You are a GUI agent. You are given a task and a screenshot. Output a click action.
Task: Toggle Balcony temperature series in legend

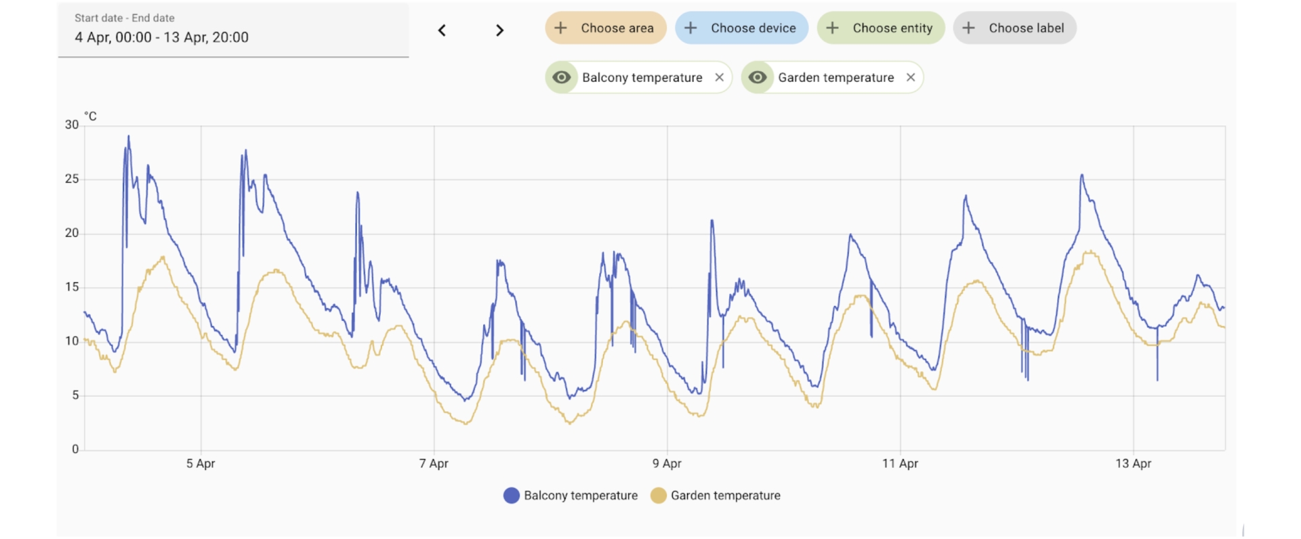click(x=580, y=496)
